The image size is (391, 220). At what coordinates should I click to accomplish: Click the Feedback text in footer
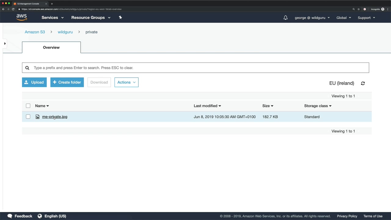point(23,216)
